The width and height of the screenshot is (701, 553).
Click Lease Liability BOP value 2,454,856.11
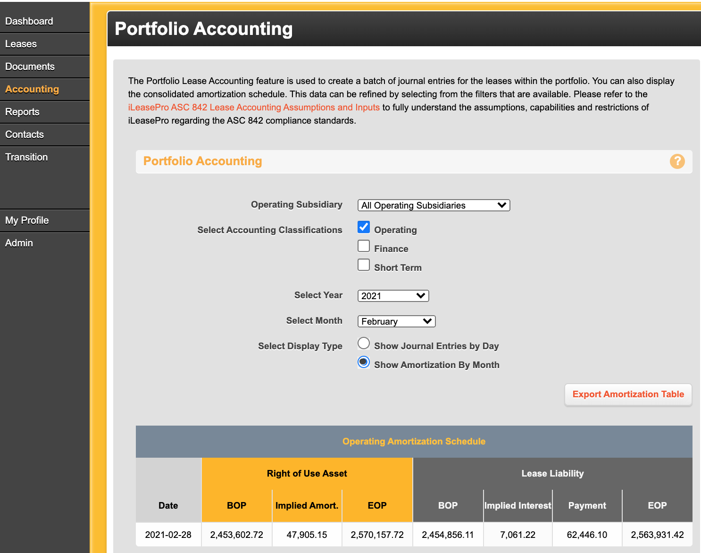(x=448, y=535)
